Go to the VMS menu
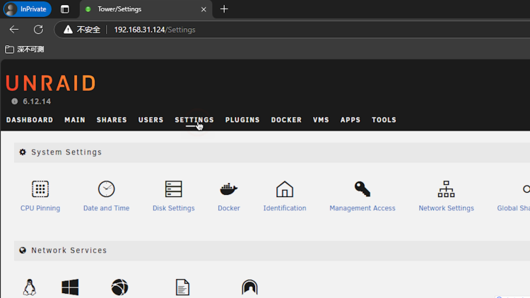This screenshot has width=530, height=298. pyautogui.click(x=321, y=120)
